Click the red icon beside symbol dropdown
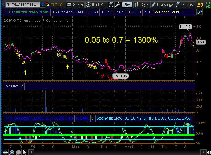The image size is (211, 155). (48, 4)
